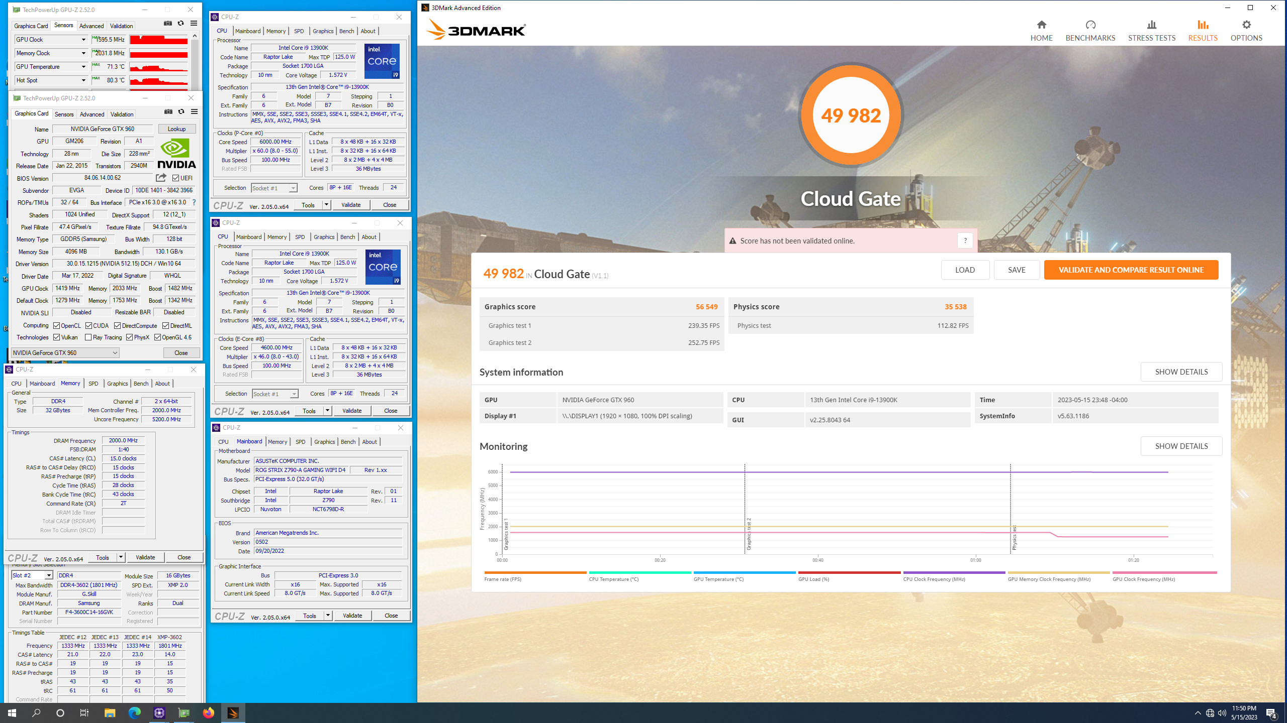The width and height of the screenshot is (1287, 723).
Task: Open the Memory Clock sensor dropdown in GPU-Z
Action: tap(83, 53)
